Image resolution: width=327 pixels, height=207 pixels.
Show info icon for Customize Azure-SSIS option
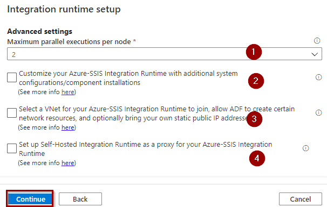318,77
